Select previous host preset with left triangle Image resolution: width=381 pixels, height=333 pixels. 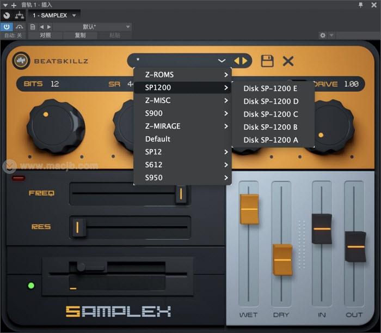pos(42,27)
